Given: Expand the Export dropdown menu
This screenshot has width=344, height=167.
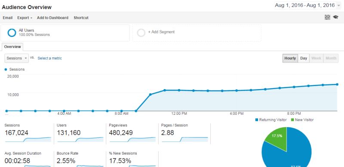Looking at the screenshot, I should pos(25,18).
